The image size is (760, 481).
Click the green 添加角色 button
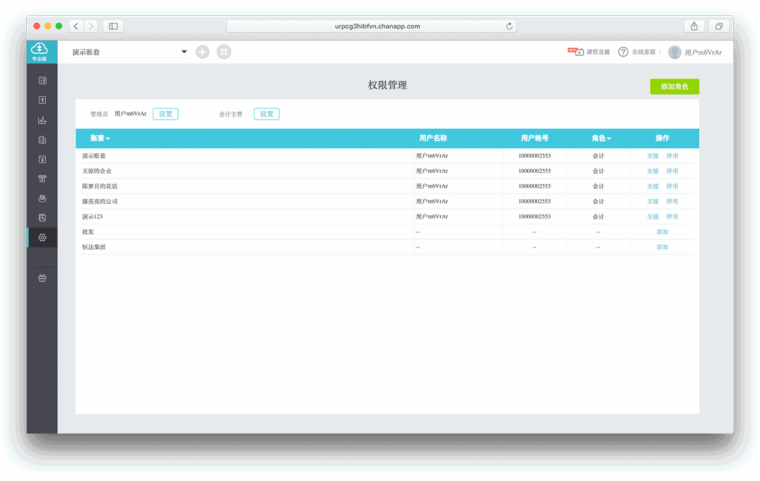(674, 87)
